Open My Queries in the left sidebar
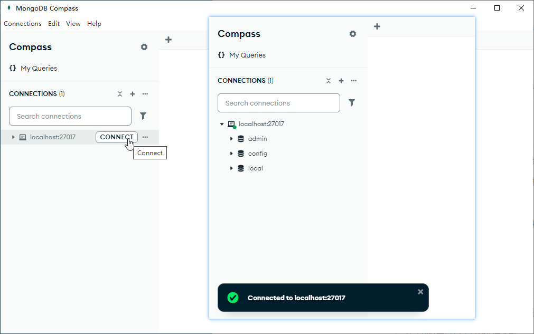The height and width of the screenshot is (334, 534). click(39, 68)
